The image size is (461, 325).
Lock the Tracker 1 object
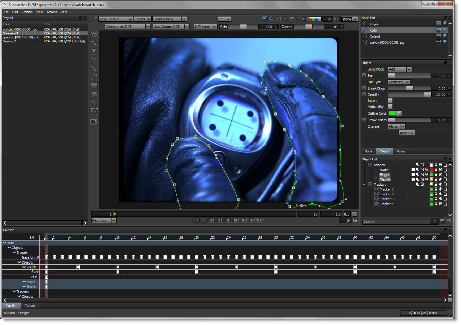[x=436, y=189]
